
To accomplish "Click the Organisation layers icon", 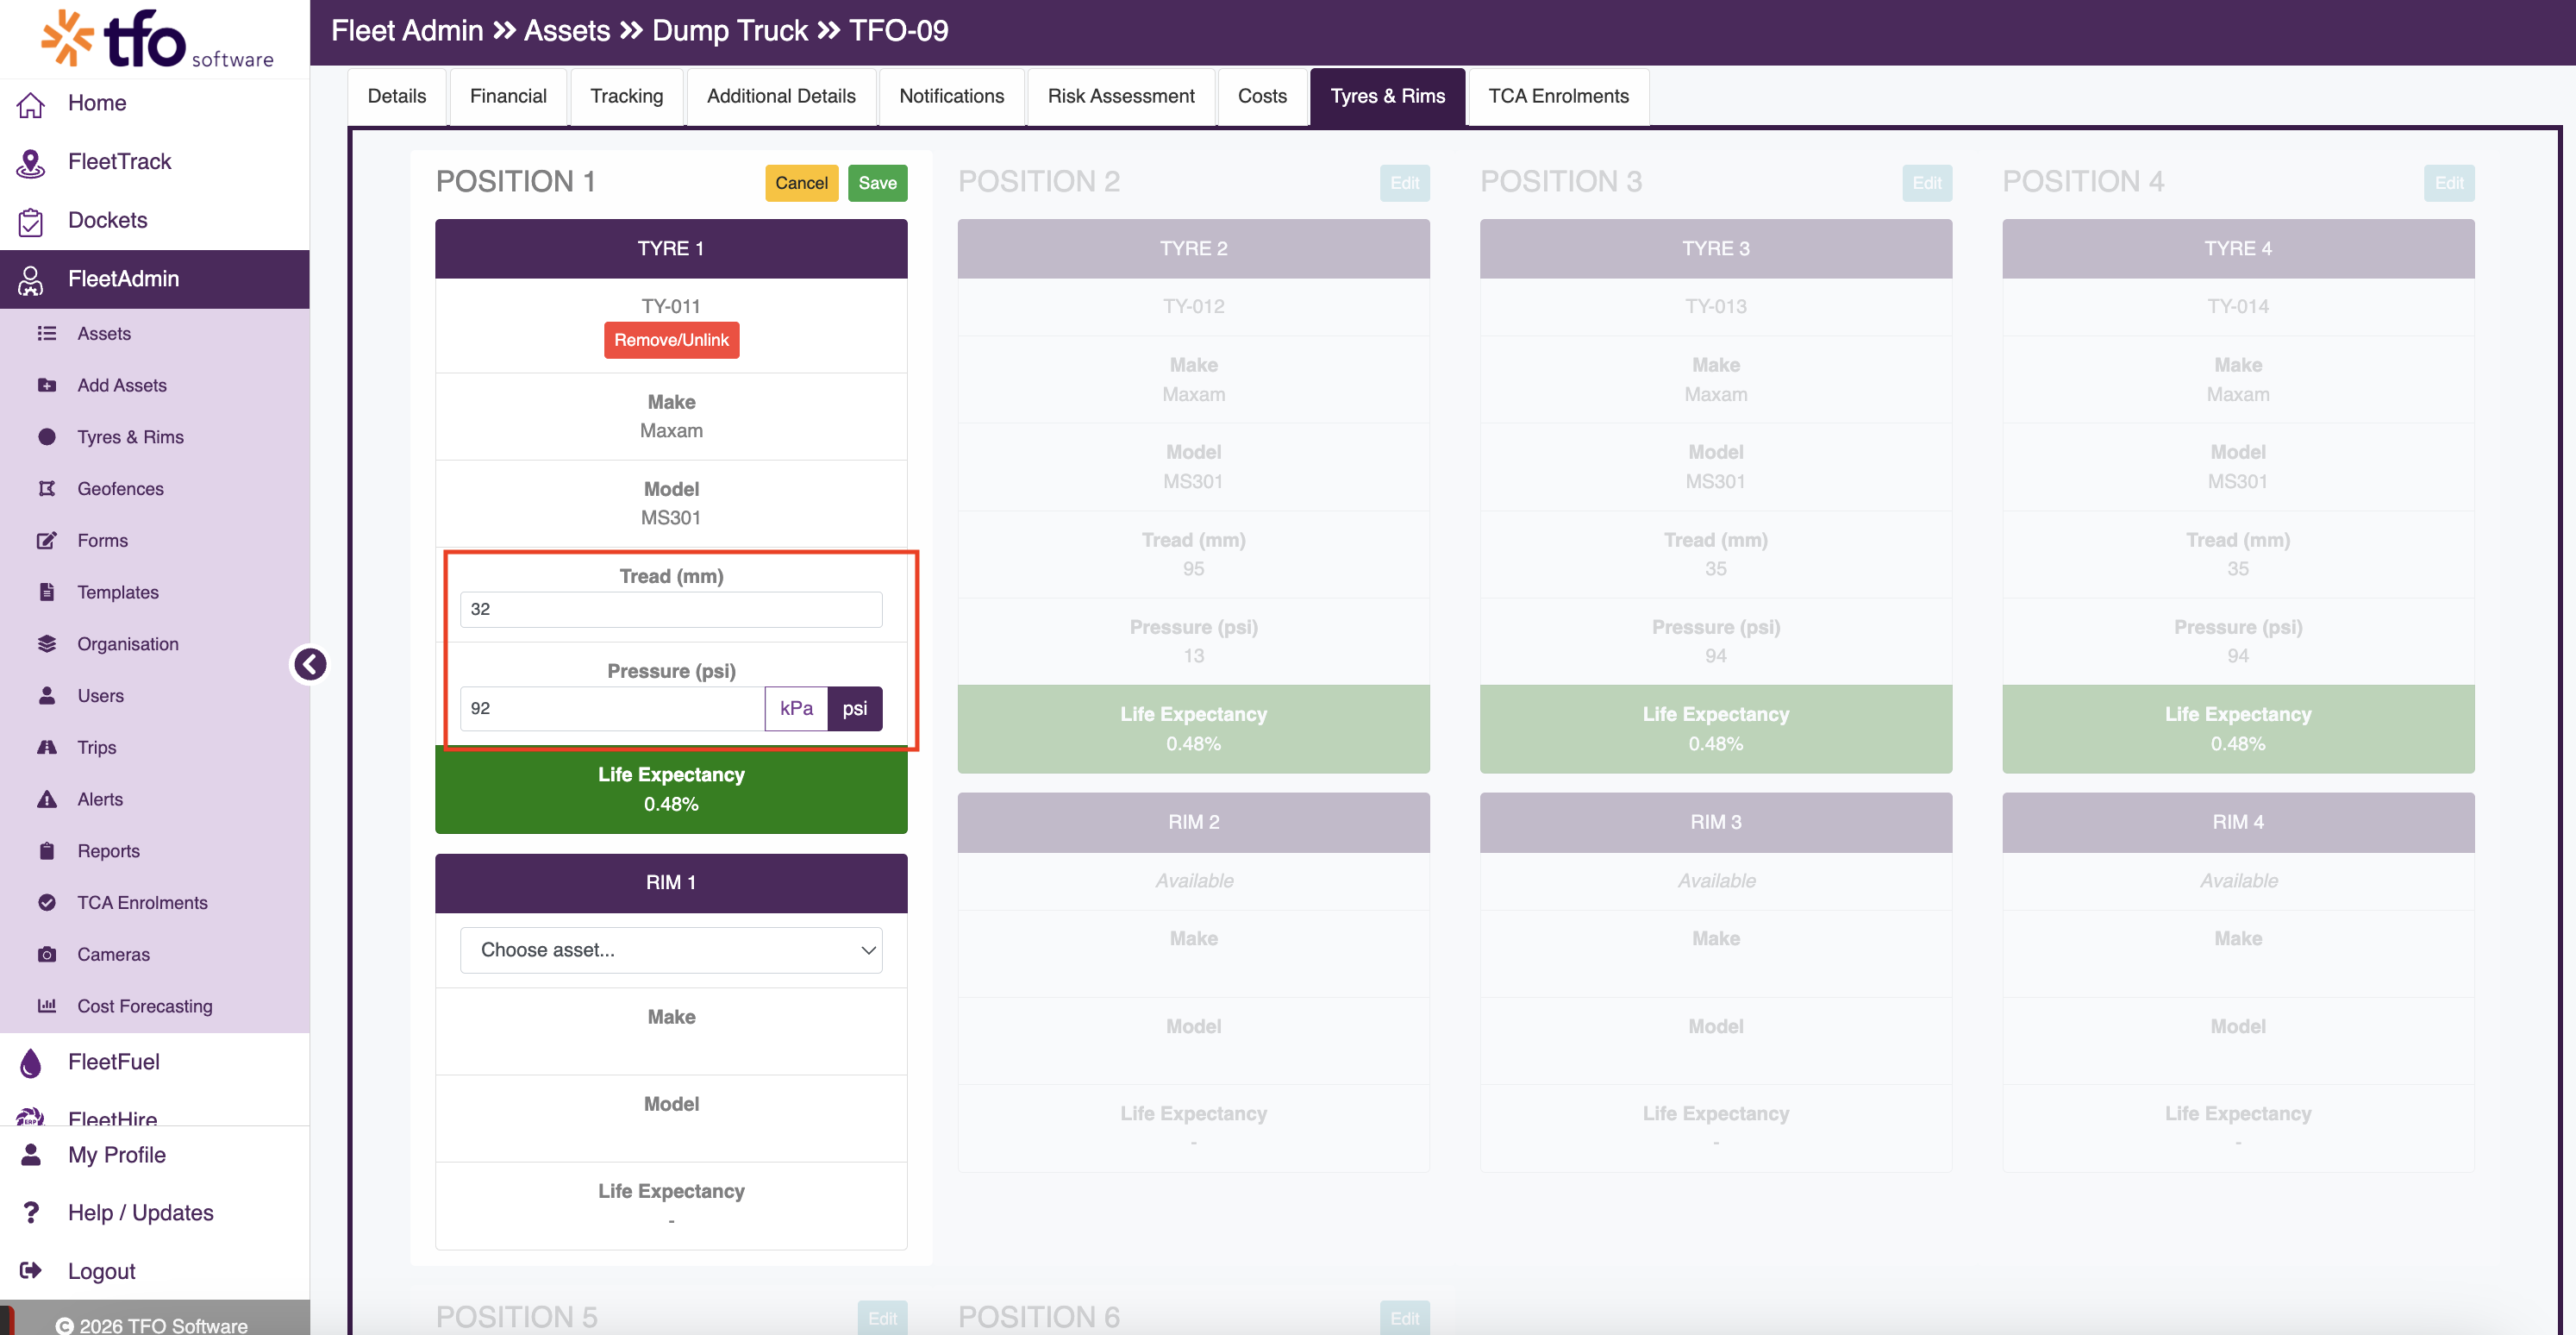I will 47,644.
